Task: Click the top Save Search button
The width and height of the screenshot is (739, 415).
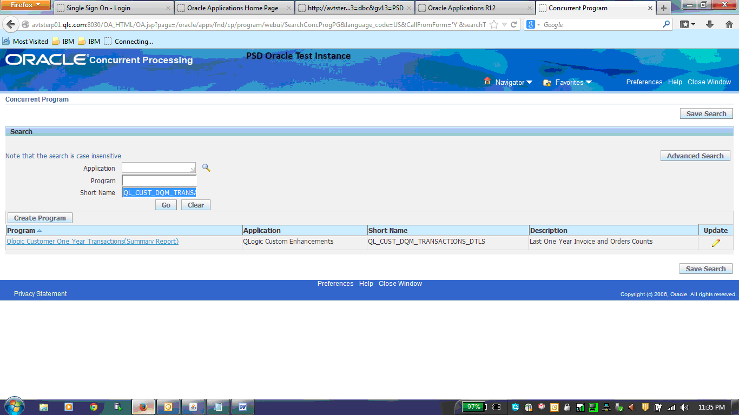Action: click(707, 113)
